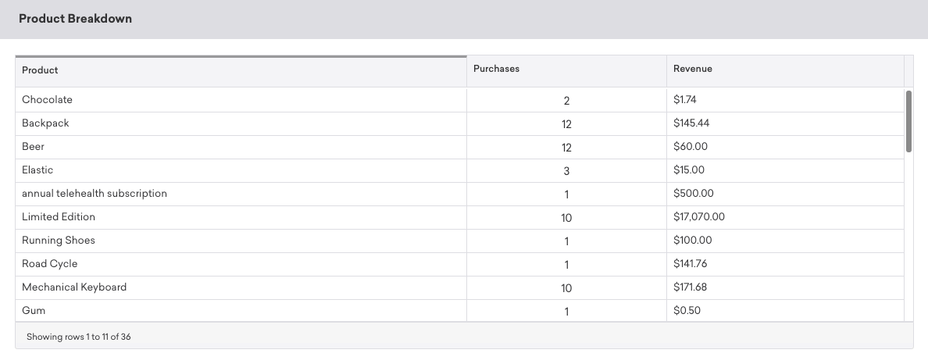Choose the Elastic product row
The height and width of the screenshot is (364, 928).
(x=37, y=170)
